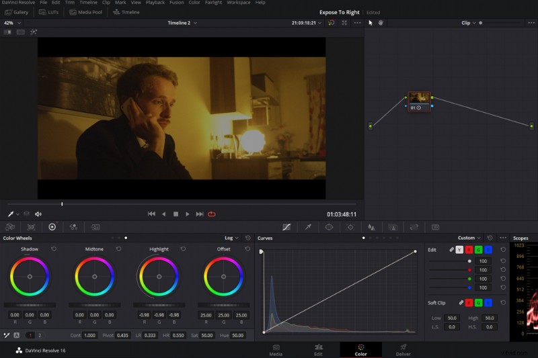Toggle the green curve edit channel
This screenshot has height=358, width=538.
[479, 250]
